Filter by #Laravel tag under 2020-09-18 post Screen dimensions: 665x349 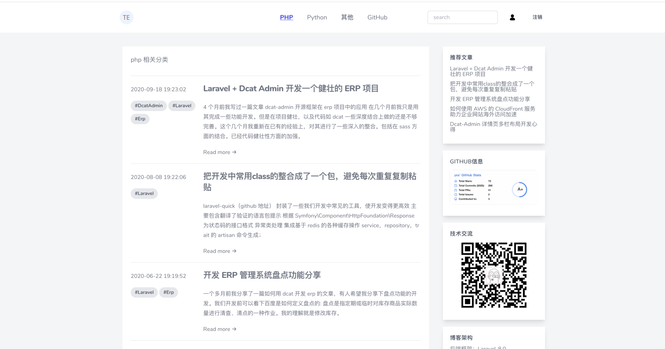182,106
